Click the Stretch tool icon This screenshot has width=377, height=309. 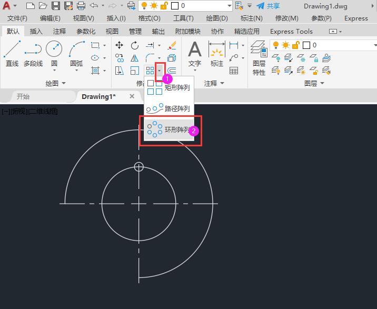pos(119,71)
